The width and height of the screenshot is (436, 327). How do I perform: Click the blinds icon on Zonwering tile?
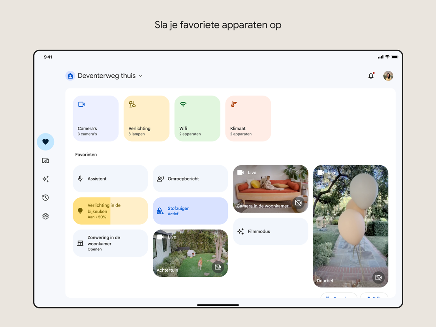[80, 243]
